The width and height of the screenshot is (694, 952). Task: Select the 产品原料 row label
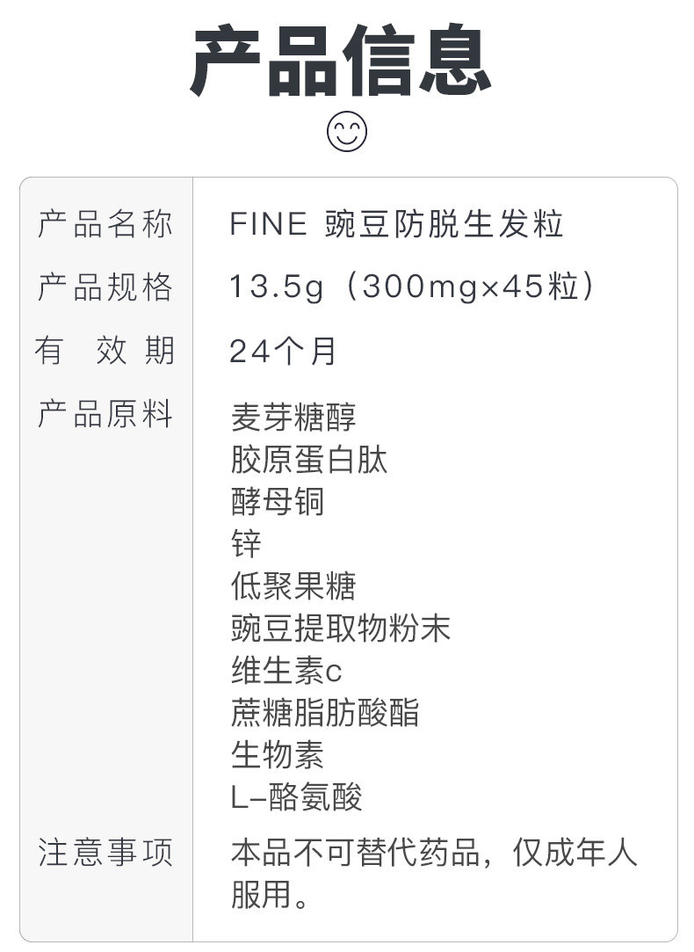point(105,414)
